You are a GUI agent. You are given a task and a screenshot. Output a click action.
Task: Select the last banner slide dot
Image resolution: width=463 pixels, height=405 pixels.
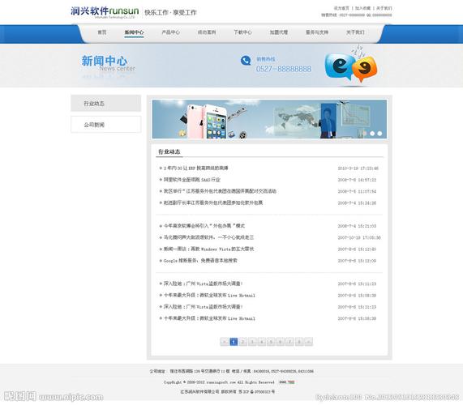coord(379,134)
